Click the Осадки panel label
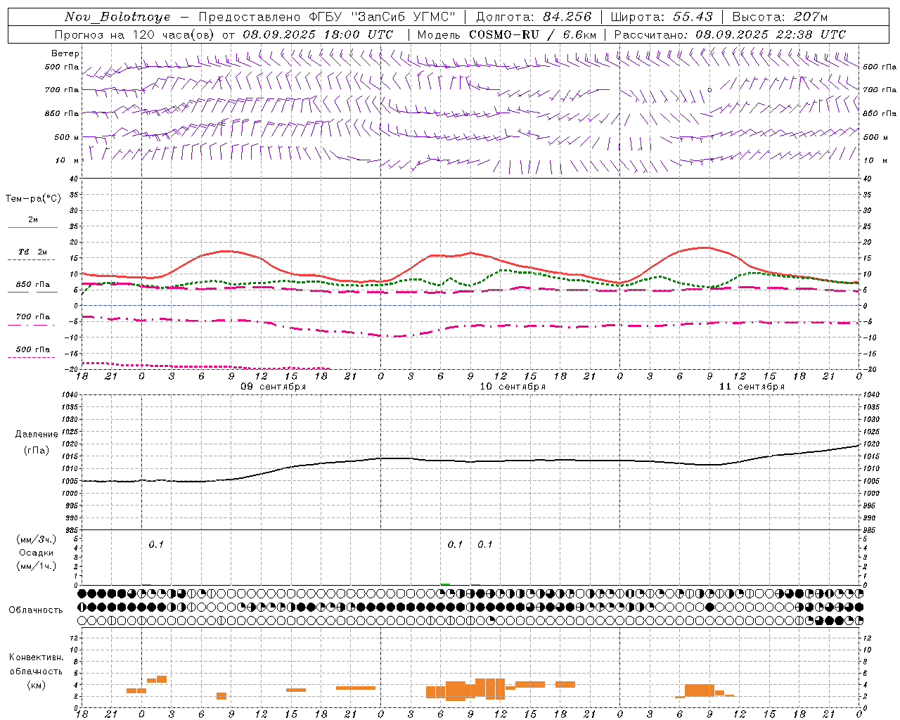 coord(36,553)
